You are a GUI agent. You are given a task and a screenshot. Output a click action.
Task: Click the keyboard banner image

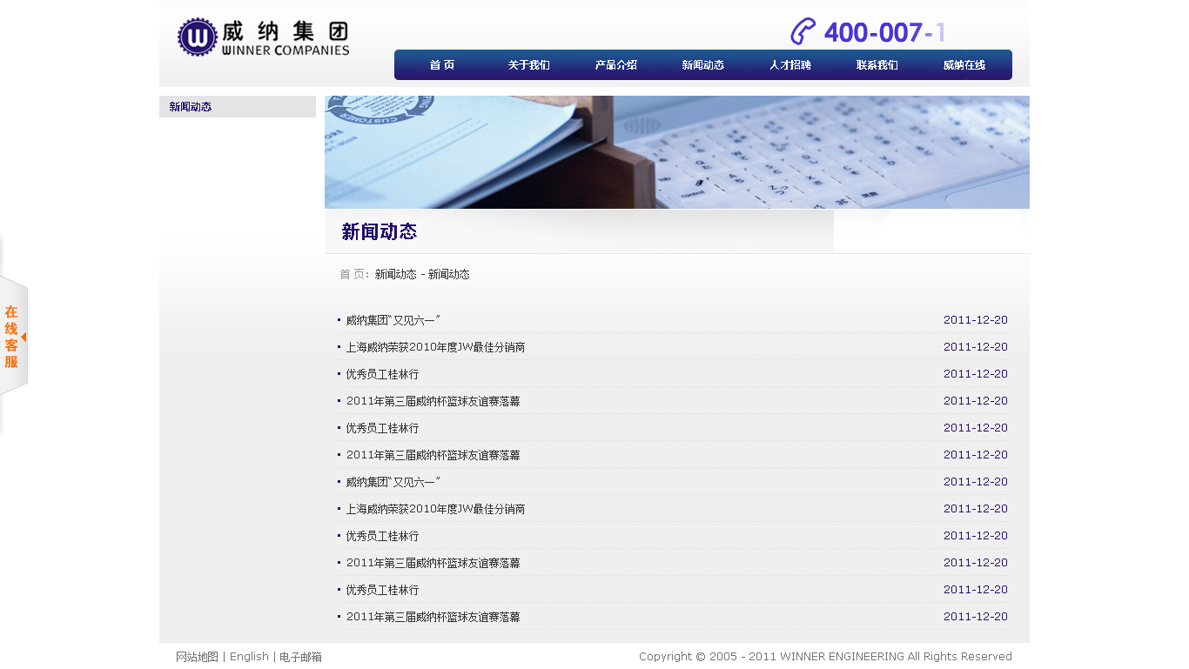click(x=676, y=152)
